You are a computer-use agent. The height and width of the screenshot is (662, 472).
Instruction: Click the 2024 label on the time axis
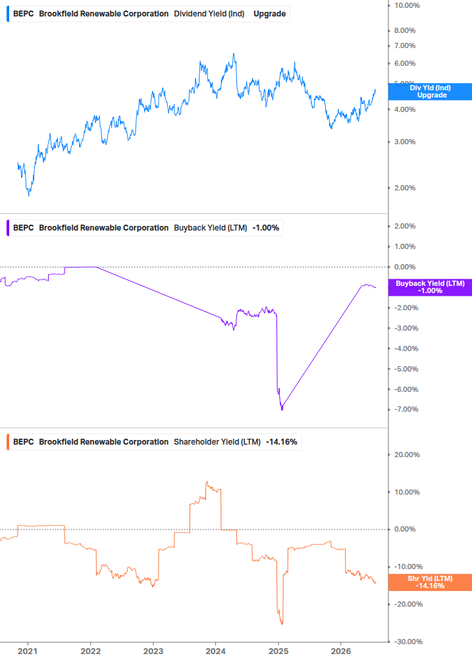tap(215, 651)
